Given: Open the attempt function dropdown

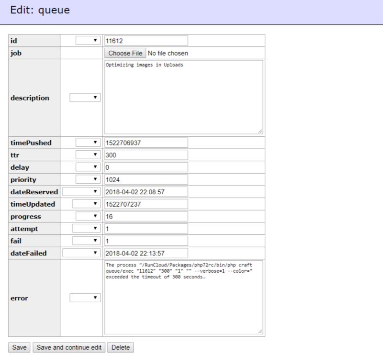Looking at the screenshot, I should point(86,228).
